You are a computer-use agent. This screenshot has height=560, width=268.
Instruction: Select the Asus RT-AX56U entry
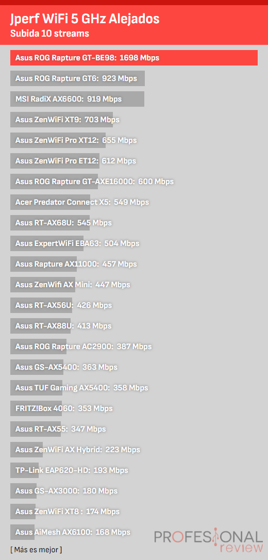click(x=63, y=305)
